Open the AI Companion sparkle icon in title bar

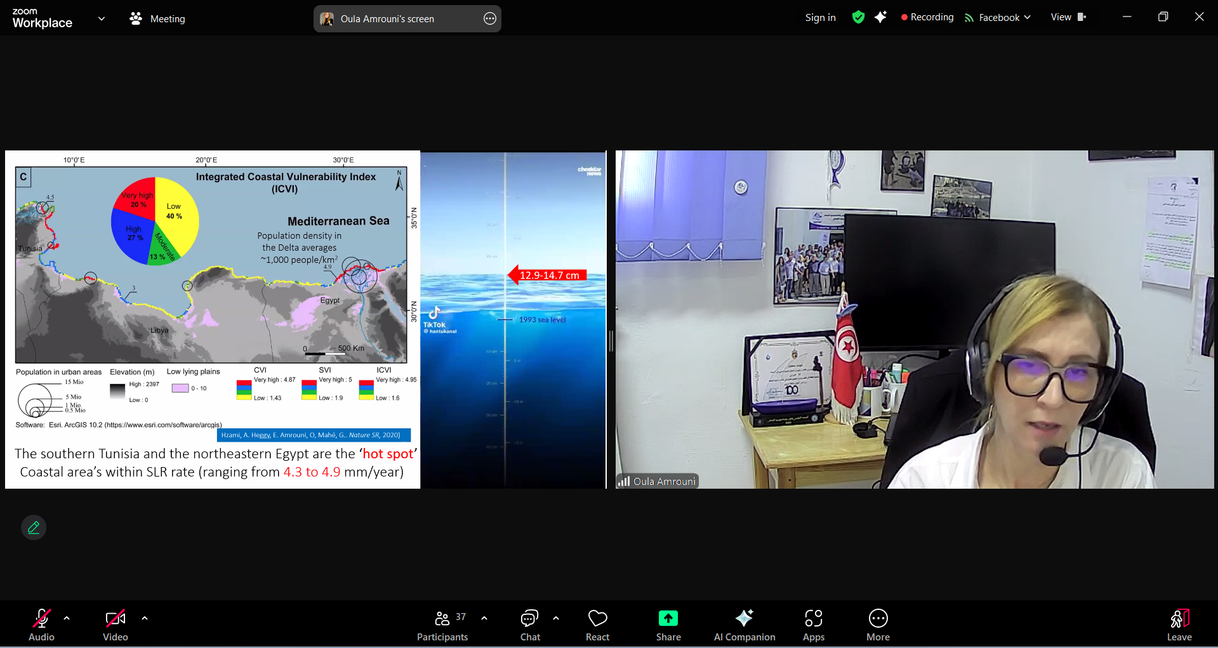click(880, 17)
